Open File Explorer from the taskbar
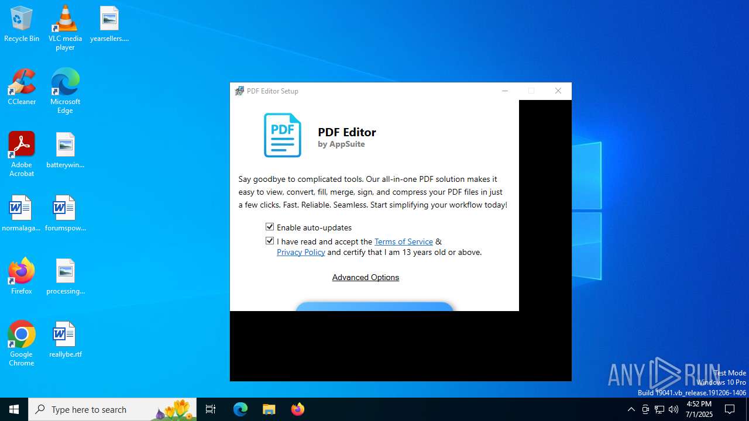The height and width of the screenshot is (421, 749). click(x=269, y=409)
